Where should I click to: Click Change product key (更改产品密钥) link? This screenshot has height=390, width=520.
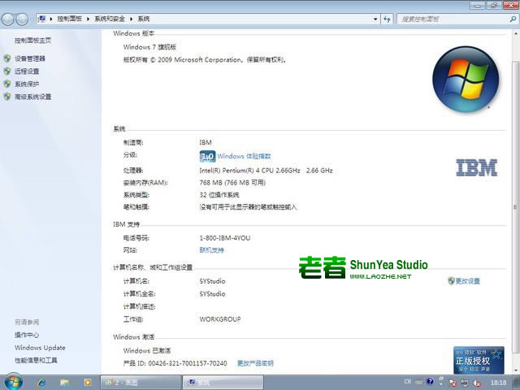pos(255,363)
